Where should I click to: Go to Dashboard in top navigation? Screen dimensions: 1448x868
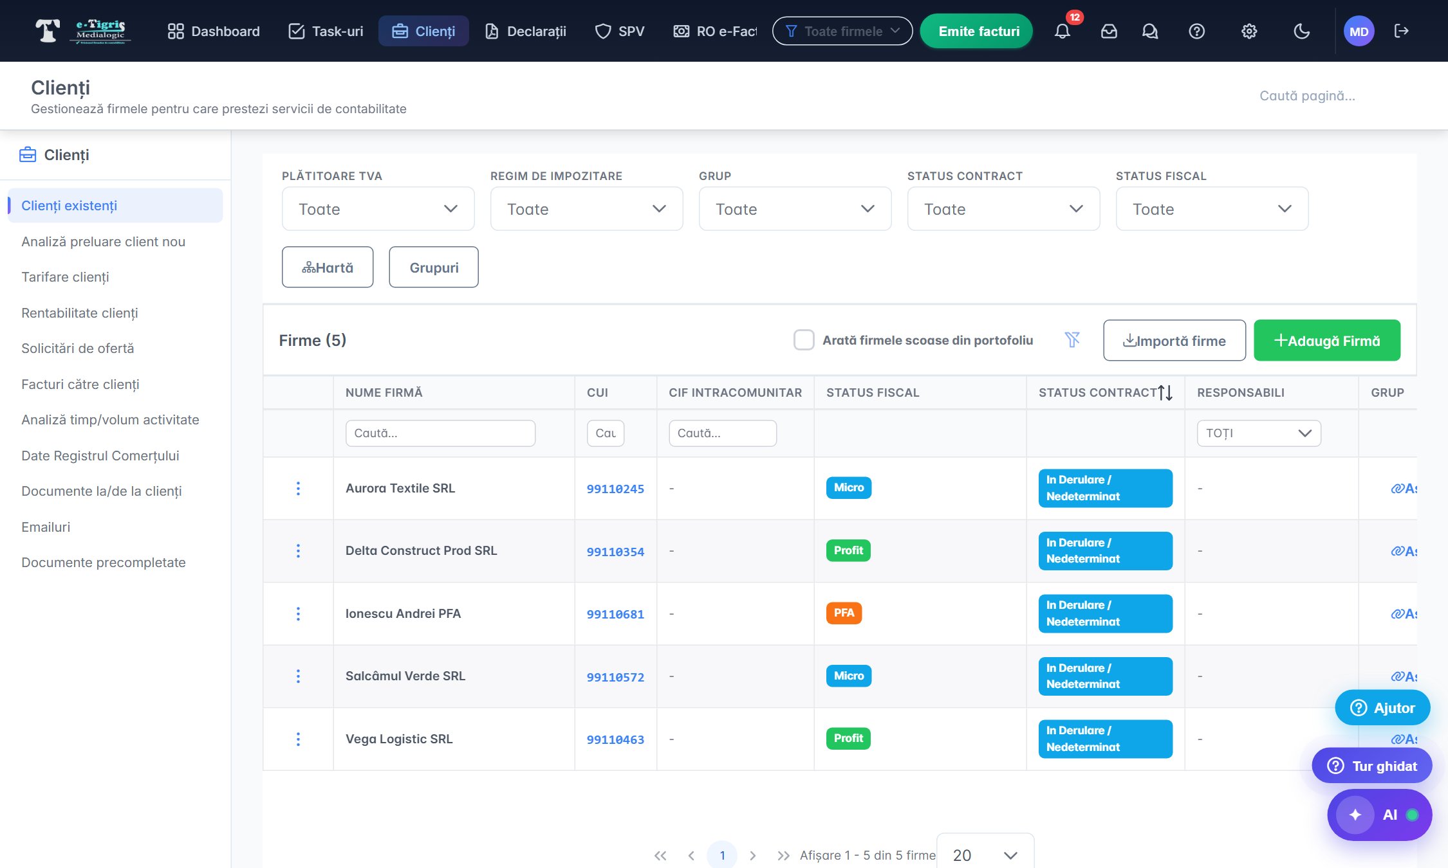[214, 31]
